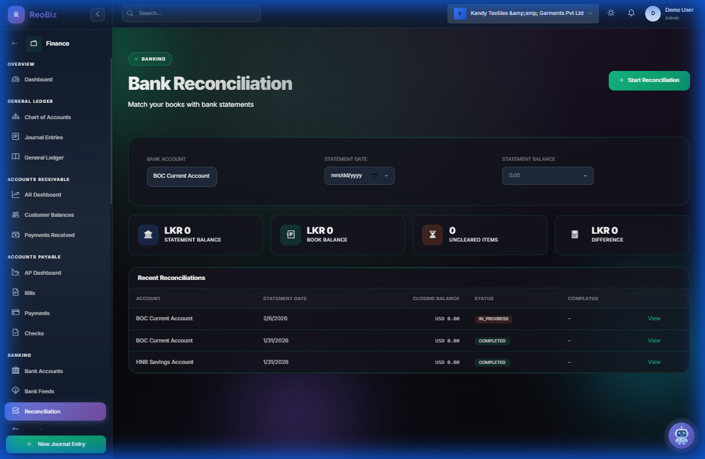Collapse the sidebar using the chevron toggle
705x459 pixels.
pos(98,14)
